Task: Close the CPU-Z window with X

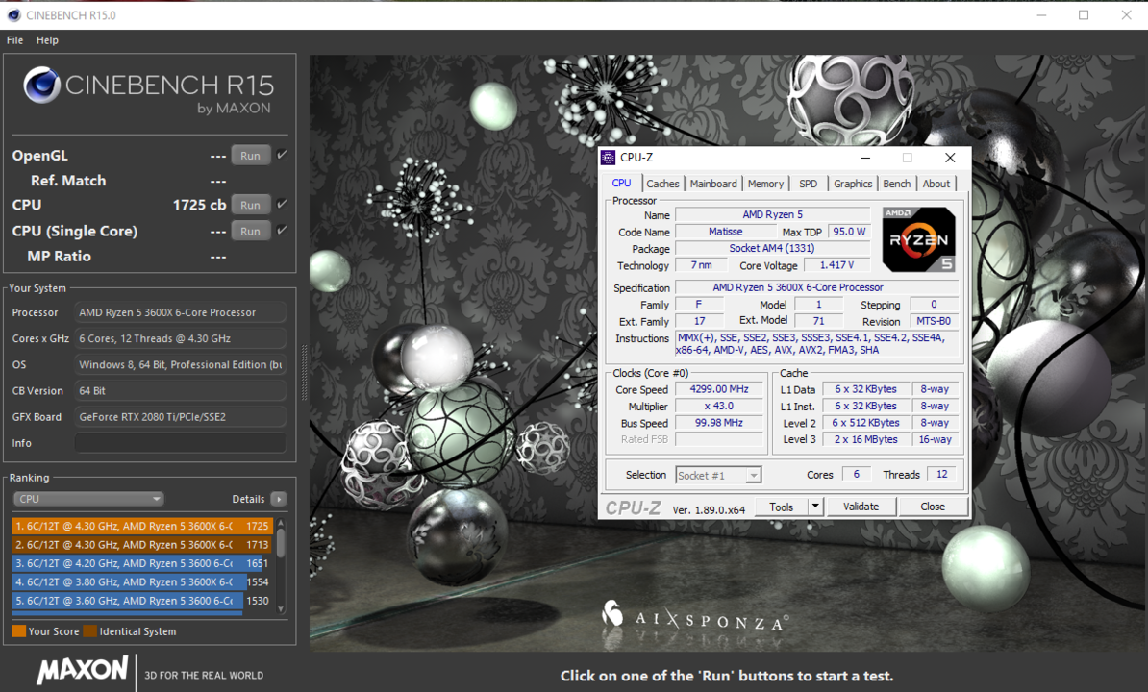Action: 950,158
